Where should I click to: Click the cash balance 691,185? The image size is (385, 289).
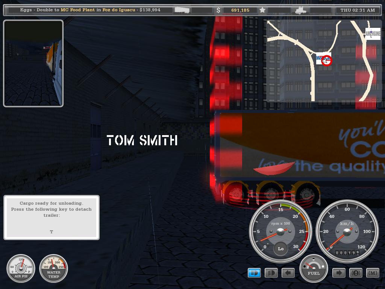(240, 10)
